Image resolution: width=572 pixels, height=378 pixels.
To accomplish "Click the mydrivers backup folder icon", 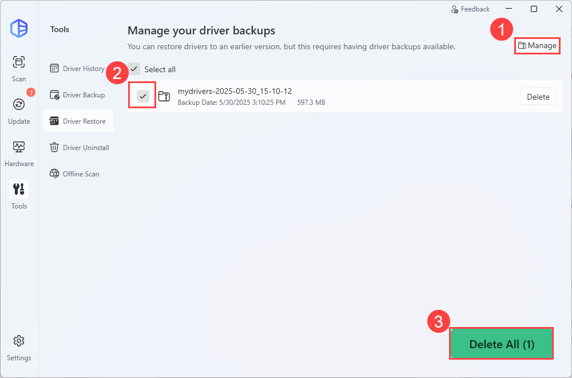I will point(164,96).
